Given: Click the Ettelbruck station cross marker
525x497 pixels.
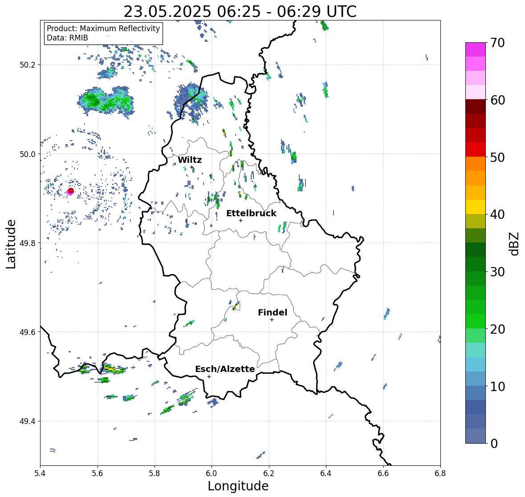Looking at the screenshot, I should pos(240,220).
